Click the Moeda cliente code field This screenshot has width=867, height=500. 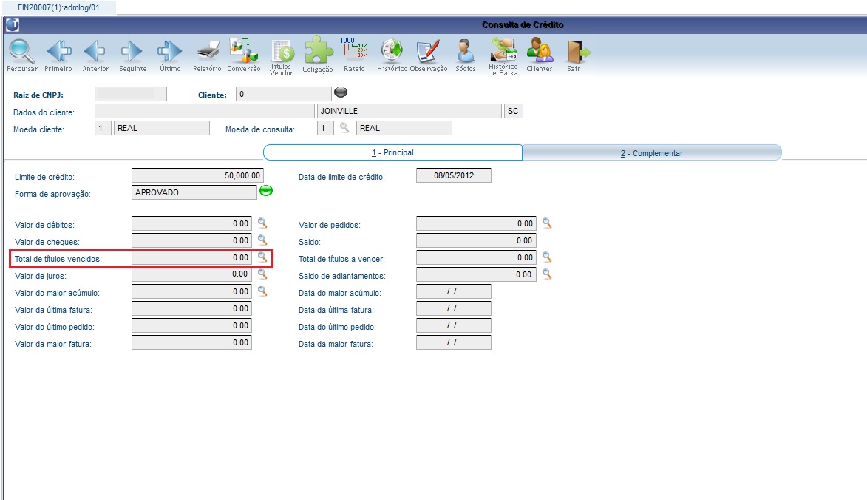click(x=103, y=128)
